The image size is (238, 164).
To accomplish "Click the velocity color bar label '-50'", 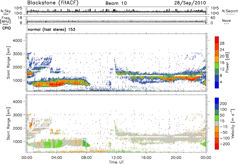I will click(223, 132).
